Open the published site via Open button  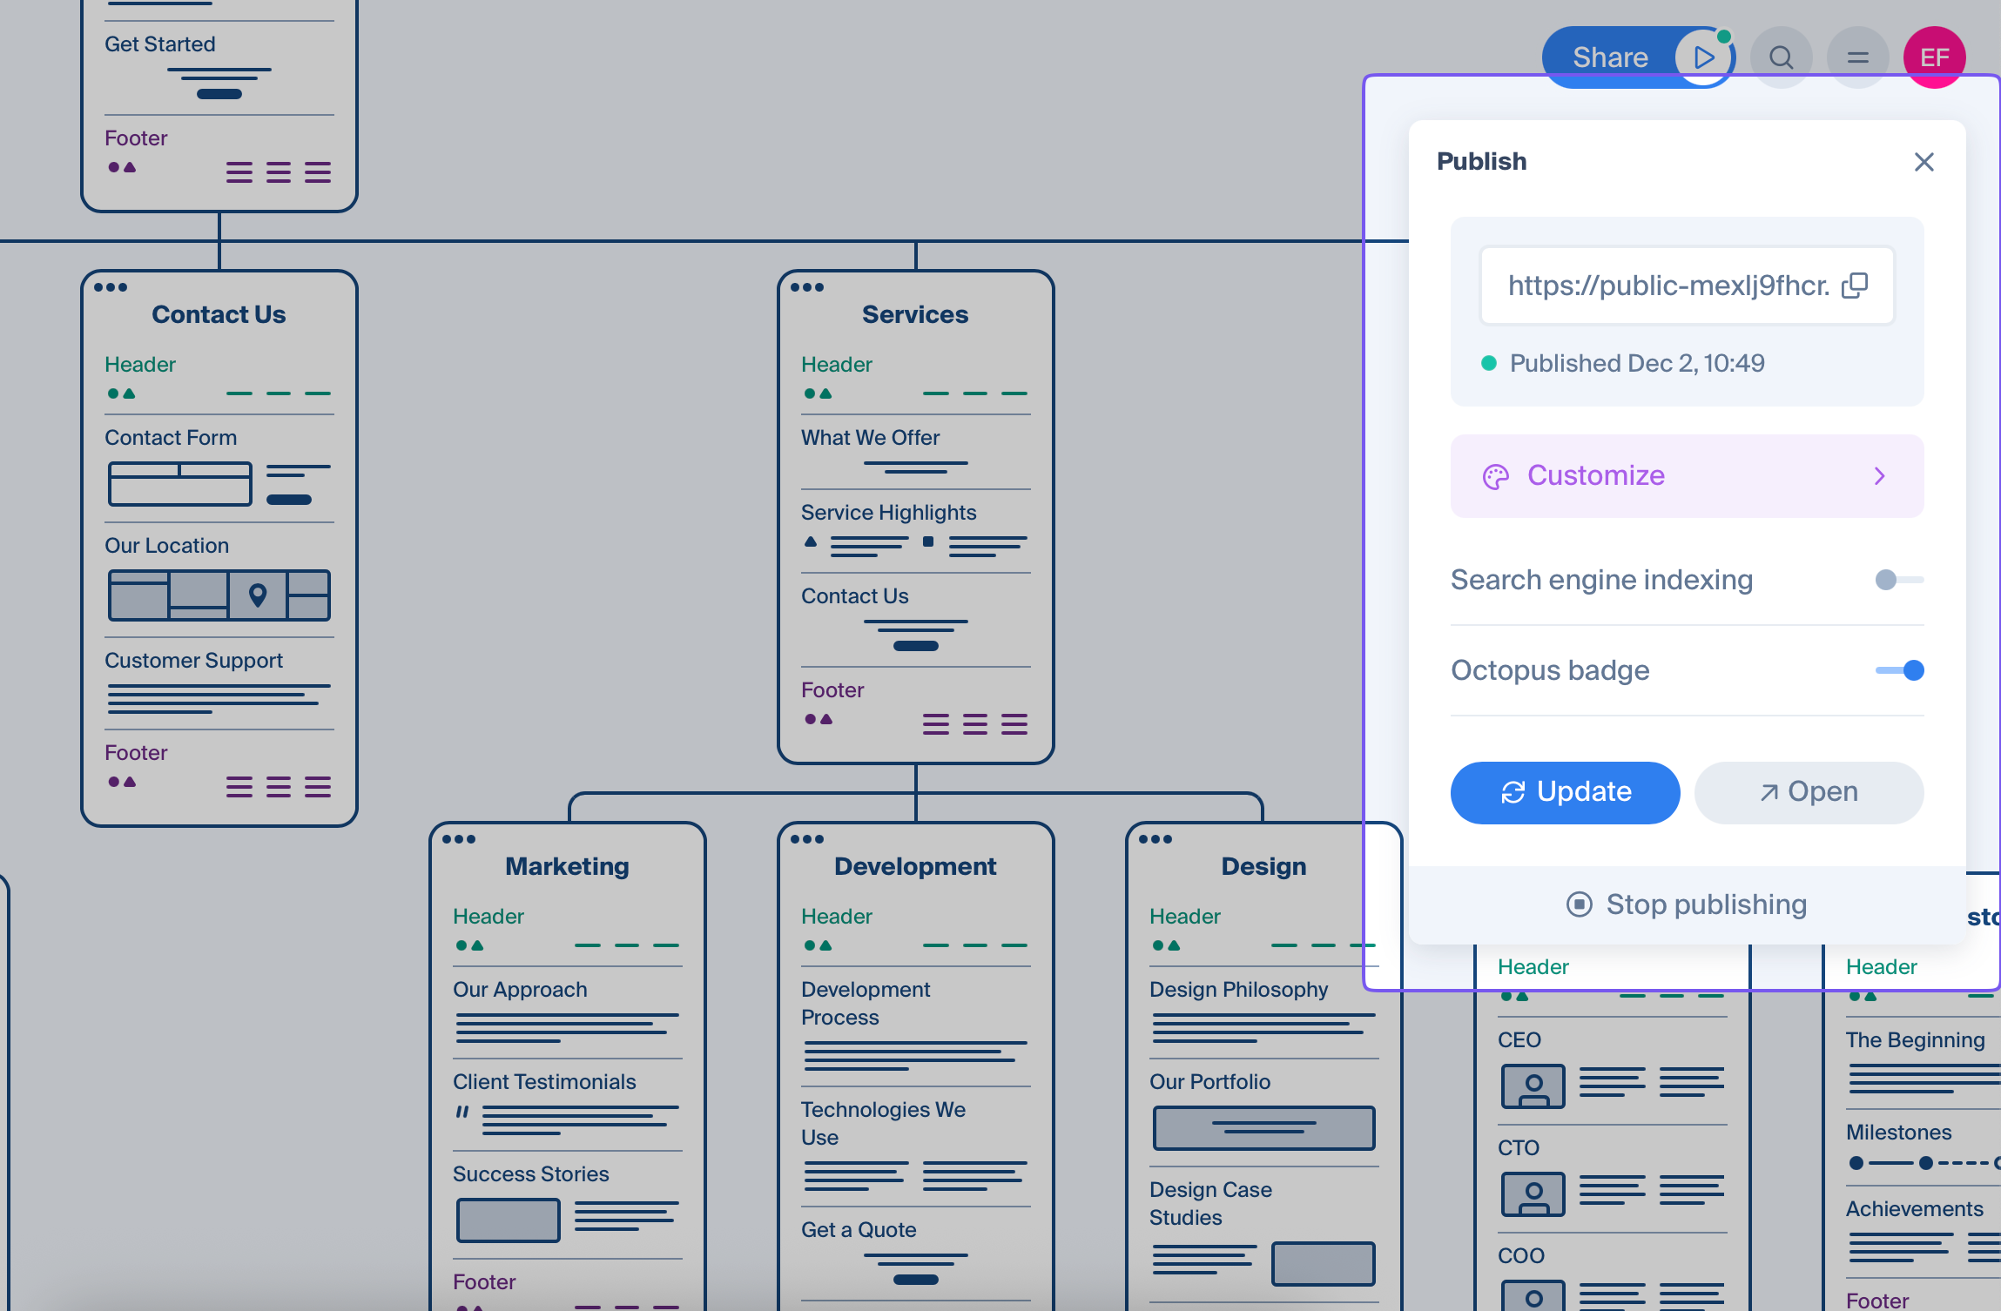pos(1809,792)
